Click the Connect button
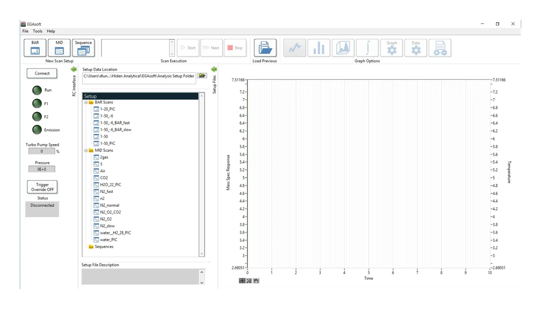541x309 pixels. [42, 73]
